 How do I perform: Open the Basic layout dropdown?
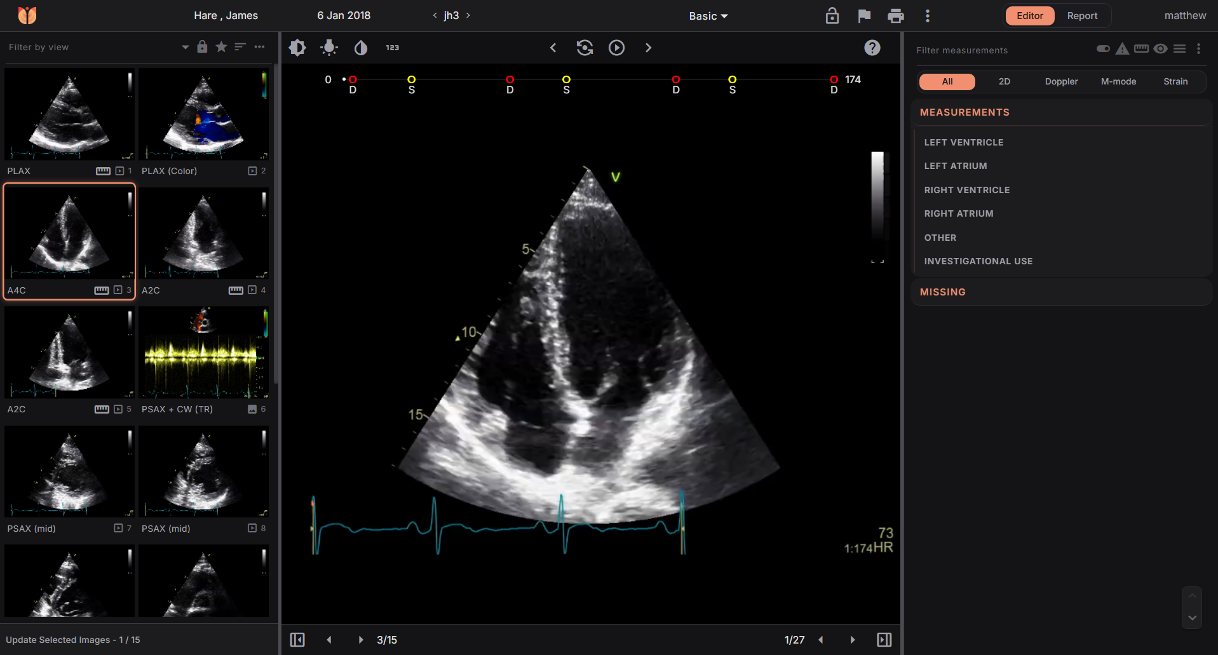[x=707, y=15]
